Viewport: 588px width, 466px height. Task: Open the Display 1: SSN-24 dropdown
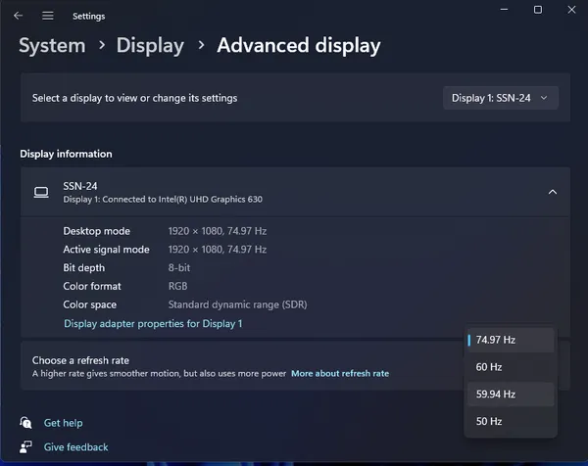(x=501, y=98)
